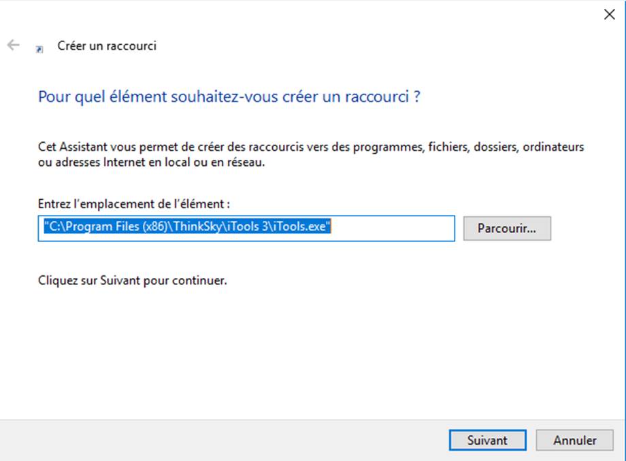Click empty space right of the path text
The width and height of the screenshot is (626, 461).
(393, 228)
